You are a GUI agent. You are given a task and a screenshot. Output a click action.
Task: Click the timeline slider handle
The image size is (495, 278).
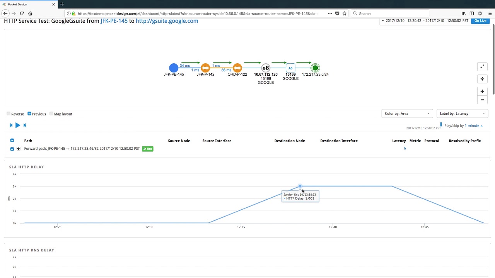coord(441,124)
